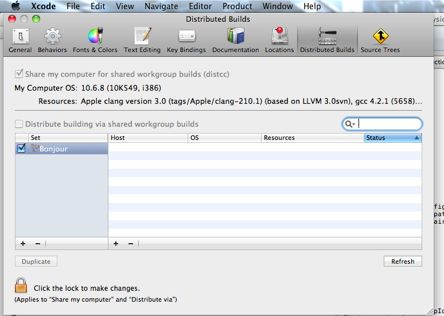This screenshot has width=444, height=316.
Task: Click the Set column header
Action: pos(68,138)
